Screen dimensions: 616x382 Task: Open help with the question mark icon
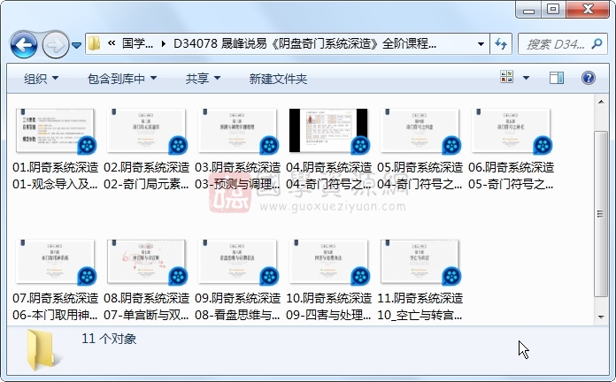(x=588, y=78)
